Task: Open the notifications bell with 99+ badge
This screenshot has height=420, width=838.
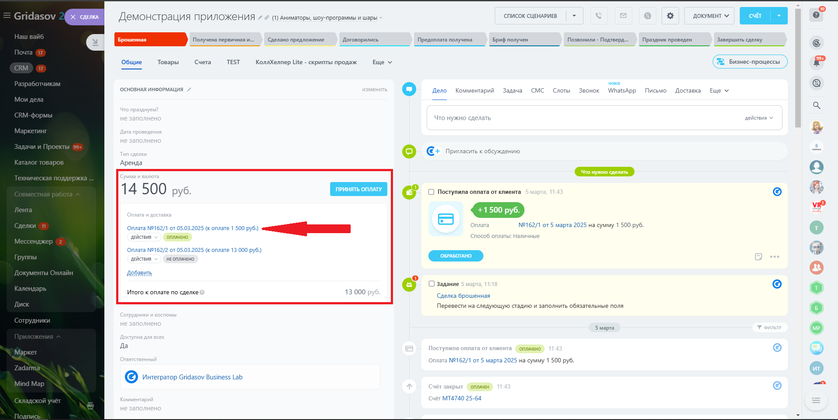Action: click(x=817, y=63)
